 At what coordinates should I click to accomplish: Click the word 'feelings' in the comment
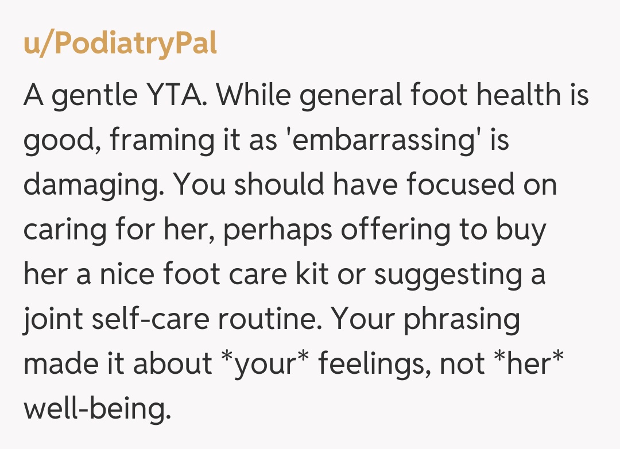pyautogui.click(x=374, y=364)
